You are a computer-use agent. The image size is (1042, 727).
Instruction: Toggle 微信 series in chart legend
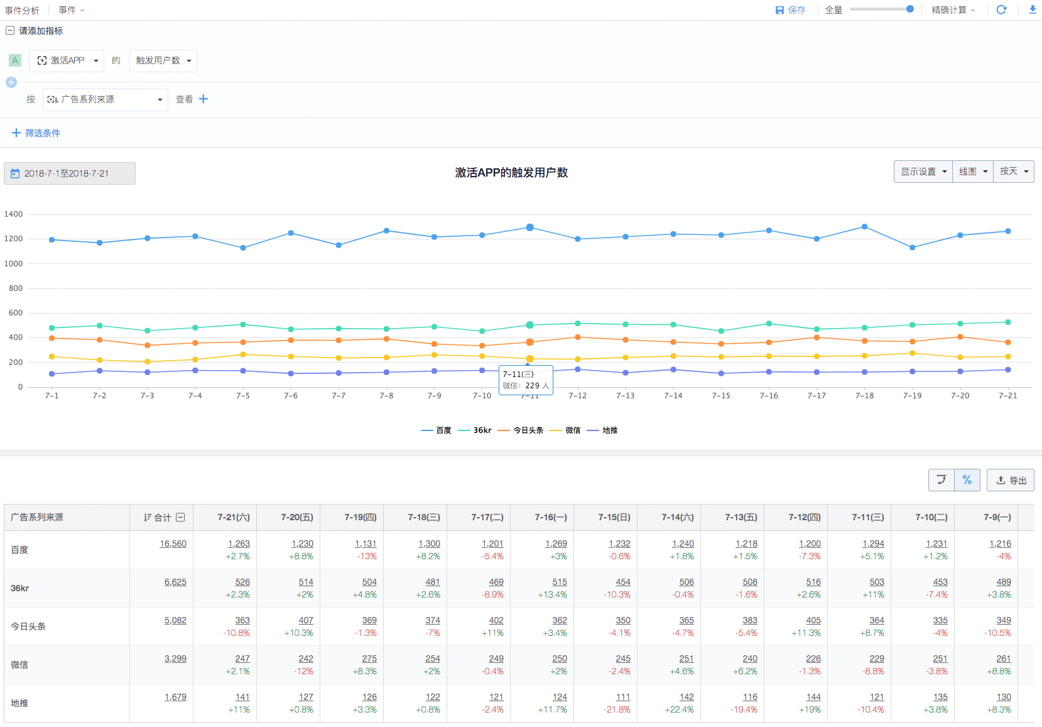pos(565,430)
